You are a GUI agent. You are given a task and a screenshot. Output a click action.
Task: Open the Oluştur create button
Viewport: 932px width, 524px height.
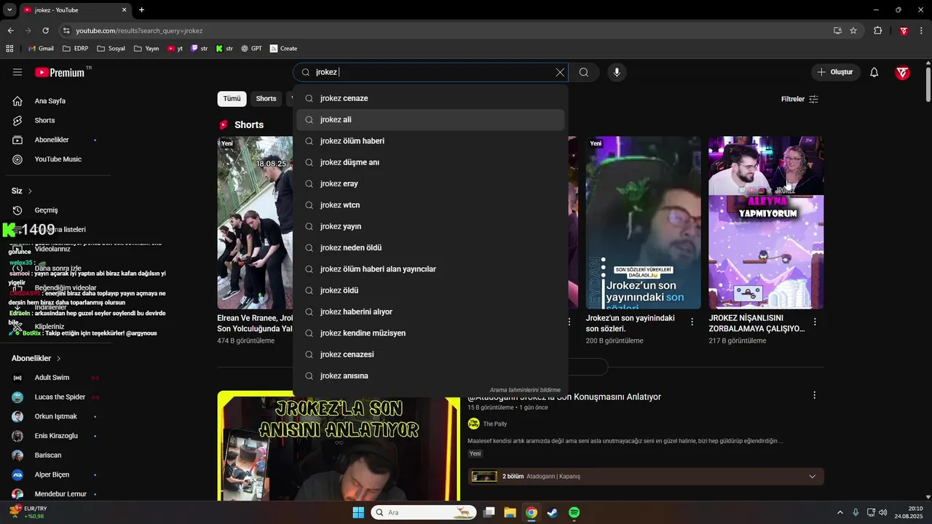836,72
